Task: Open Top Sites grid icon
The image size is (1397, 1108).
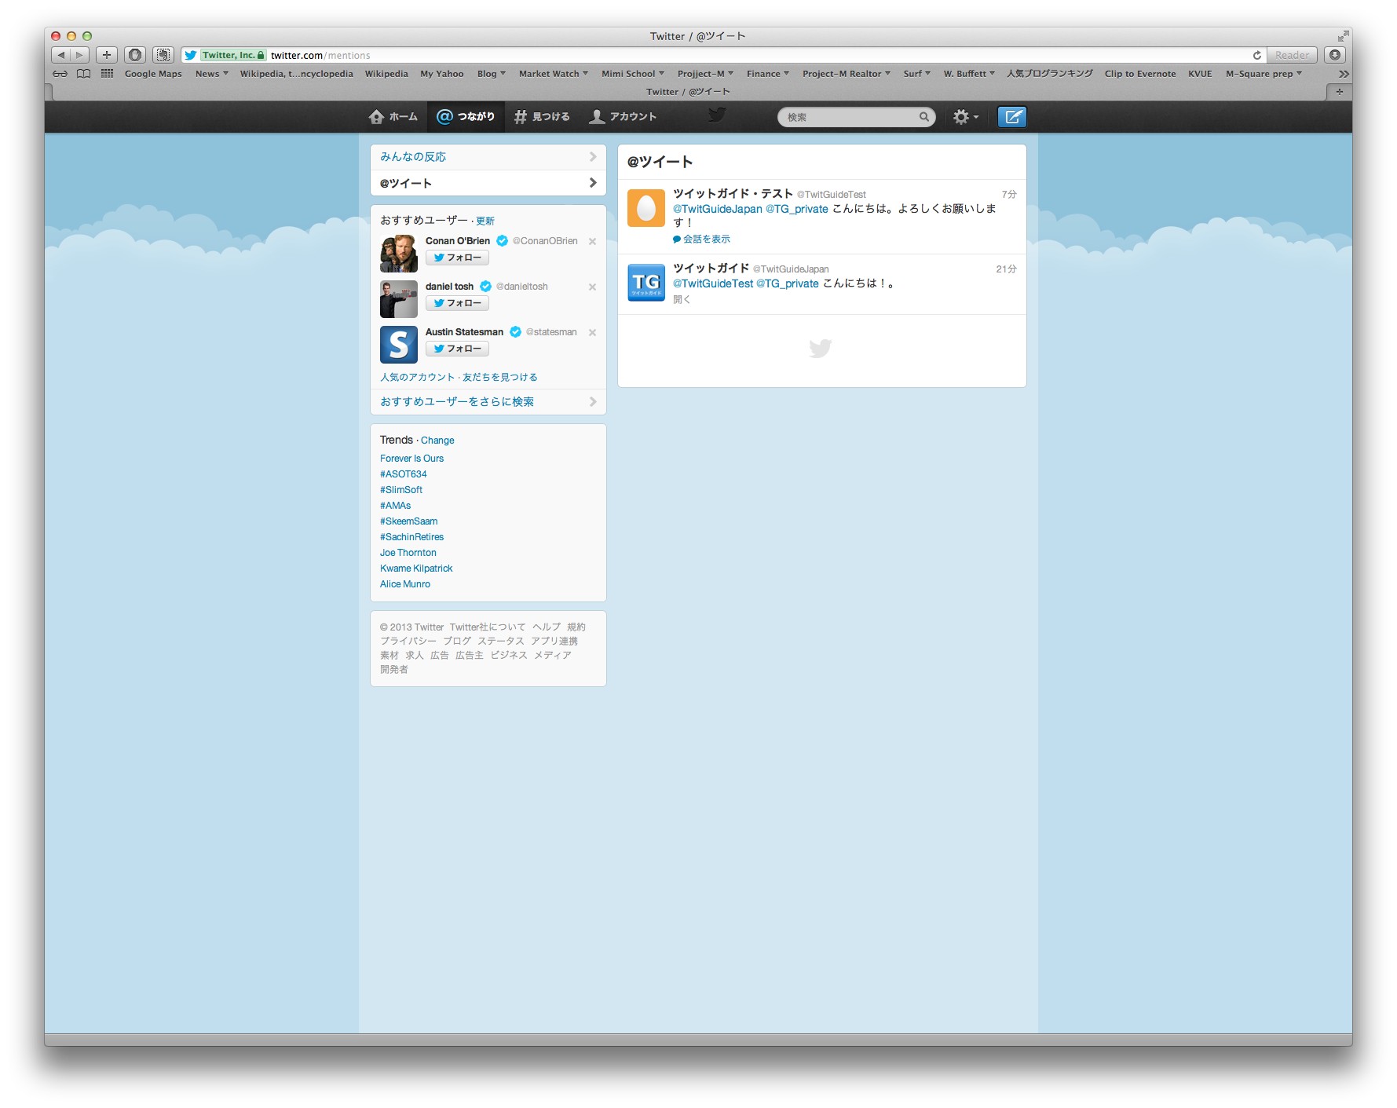Action: [x=108, y=74]
